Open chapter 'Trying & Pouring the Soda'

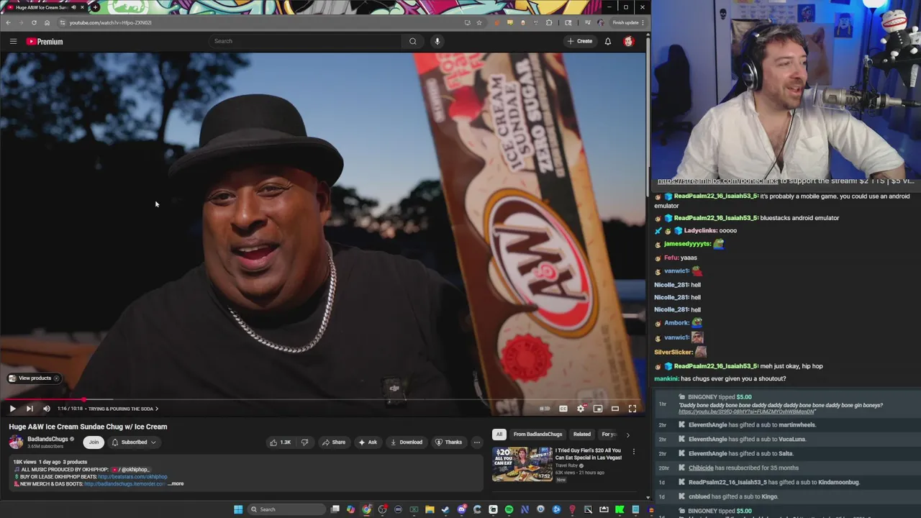[123, 409]
